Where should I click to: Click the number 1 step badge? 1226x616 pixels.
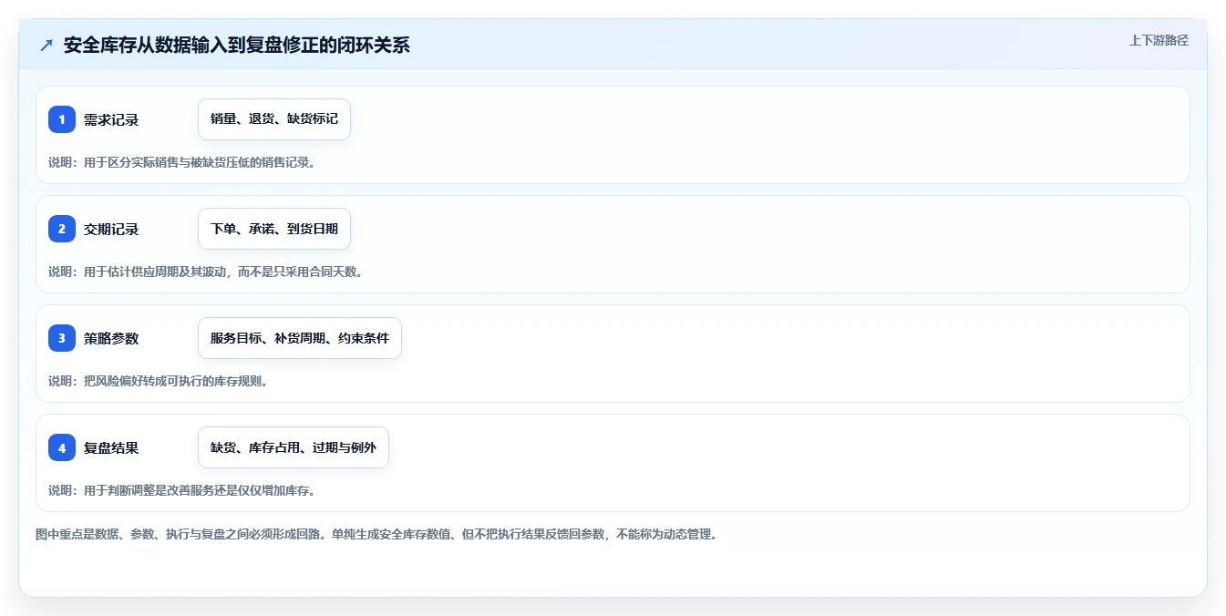62,119
